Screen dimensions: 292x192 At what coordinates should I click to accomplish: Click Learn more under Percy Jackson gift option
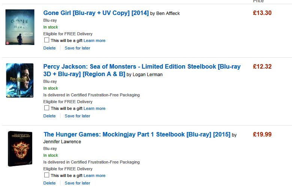(x=95, y=108)
